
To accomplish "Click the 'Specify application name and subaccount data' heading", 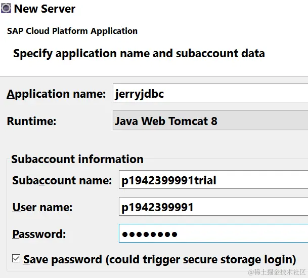I will (x=139, y=53).
